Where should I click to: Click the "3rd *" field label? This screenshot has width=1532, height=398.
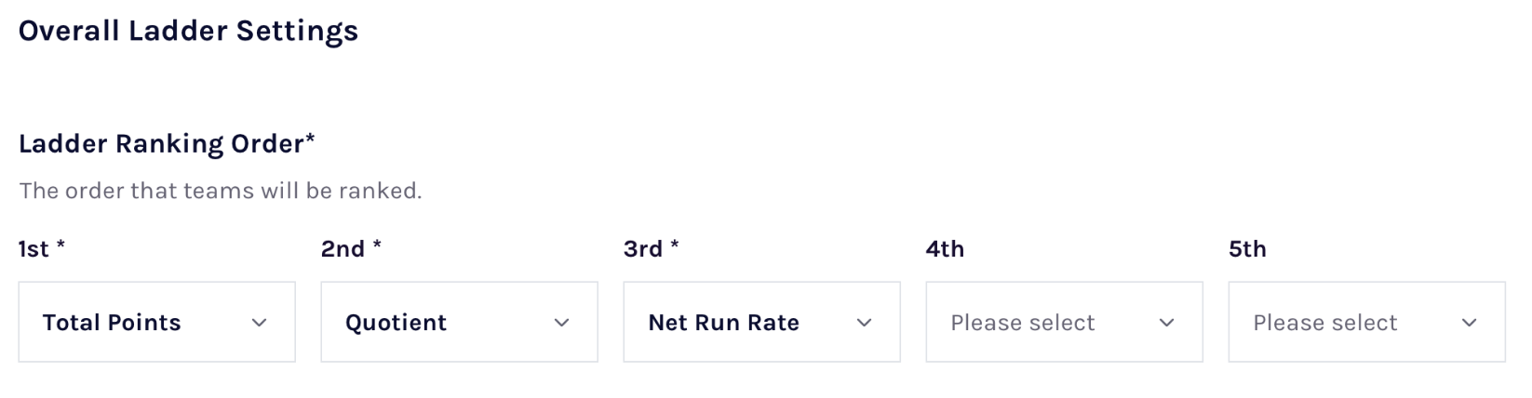tap(652, 249)
